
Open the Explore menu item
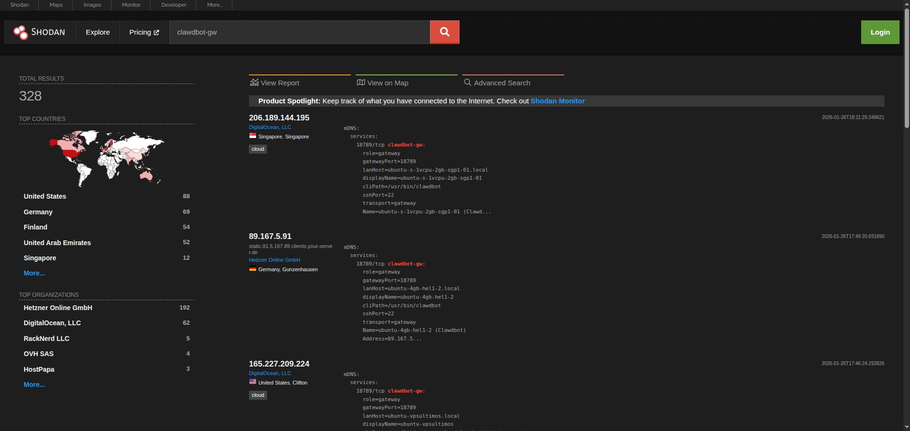pos(98,32)
